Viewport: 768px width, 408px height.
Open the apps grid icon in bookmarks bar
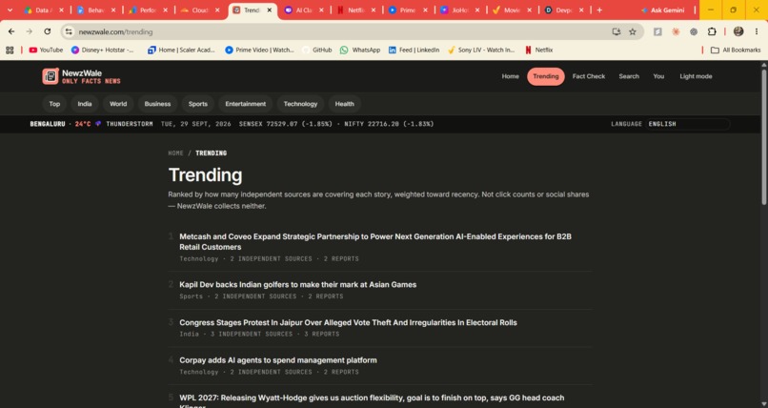click(x=10, y=50)
